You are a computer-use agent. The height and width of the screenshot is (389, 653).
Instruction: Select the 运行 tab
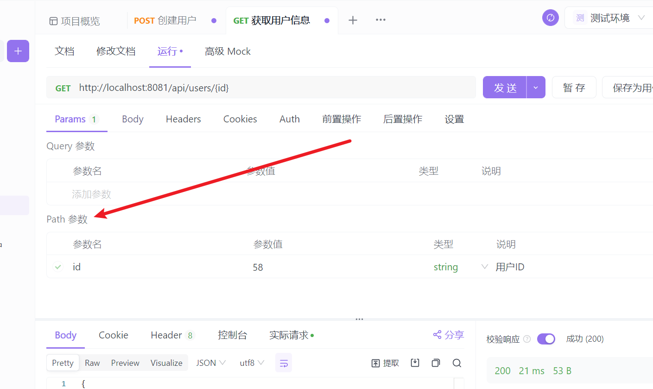[170, 51]
